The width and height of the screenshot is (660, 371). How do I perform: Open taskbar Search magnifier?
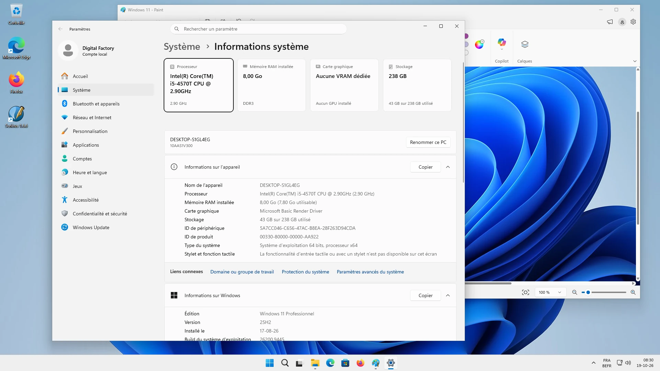pyautogui.click(x=285, y=363)
